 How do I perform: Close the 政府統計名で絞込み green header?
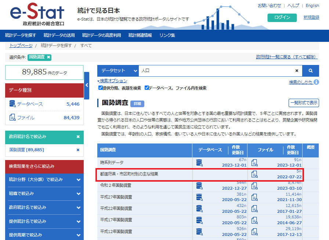(78, 137)
